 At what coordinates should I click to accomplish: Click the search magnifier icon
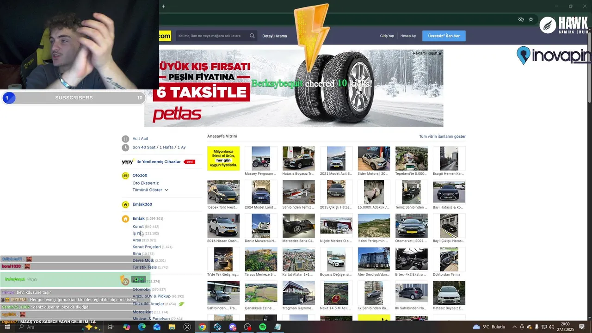[252, 36]
